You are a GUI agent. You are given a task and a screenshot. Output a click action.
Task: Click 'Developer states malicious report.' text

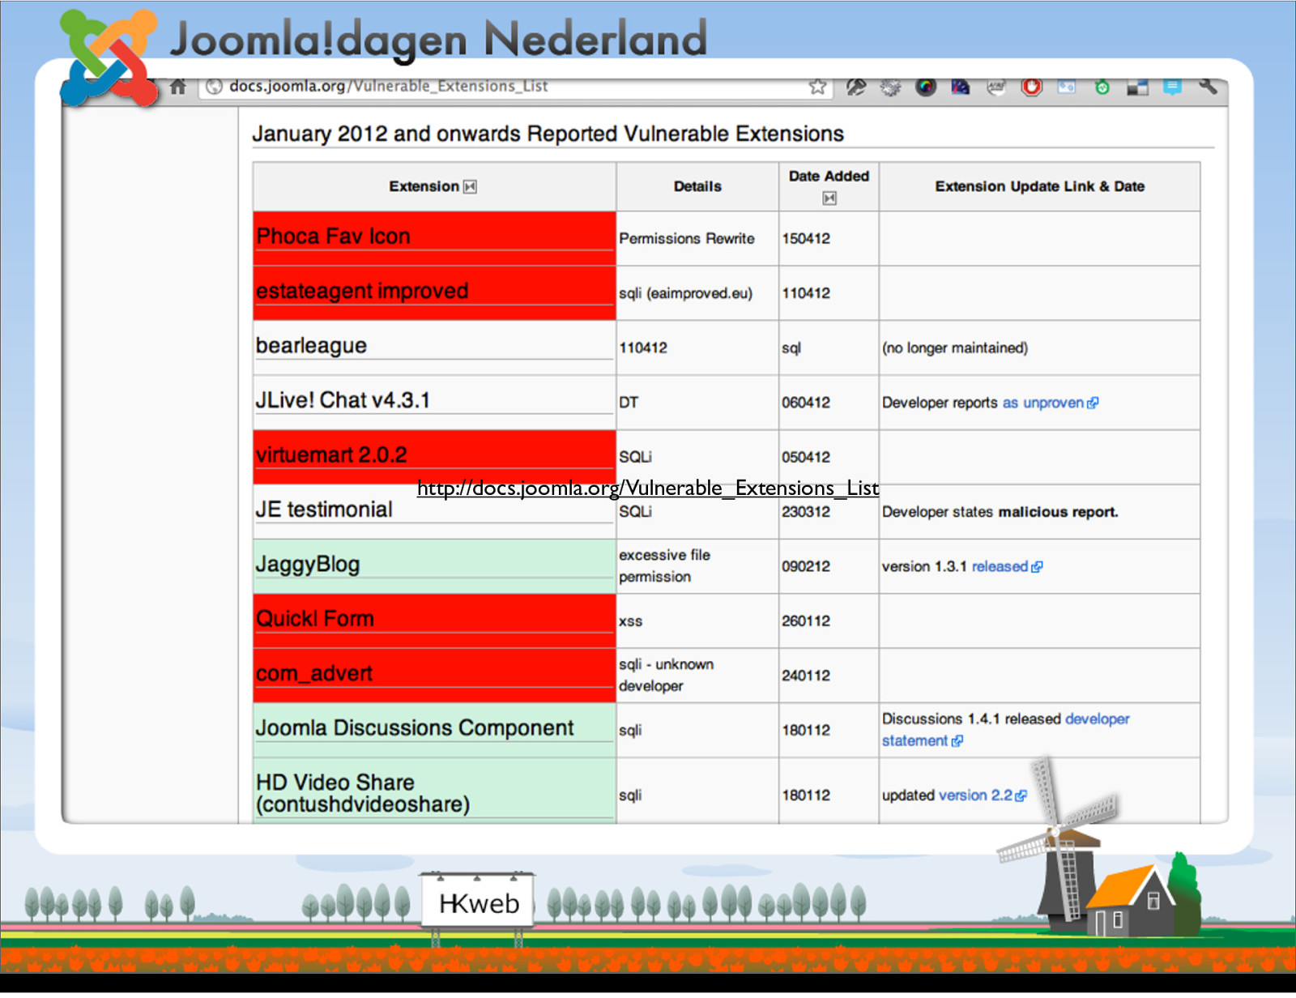pyautogui.click(x=1000, y=512)
